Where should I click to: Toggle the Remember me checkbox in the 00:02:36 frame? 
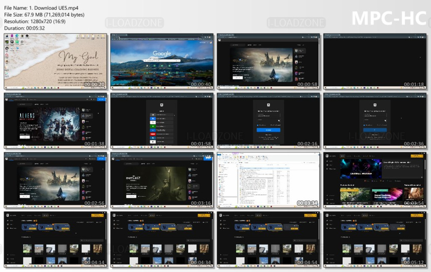click(x=364, y=125)
